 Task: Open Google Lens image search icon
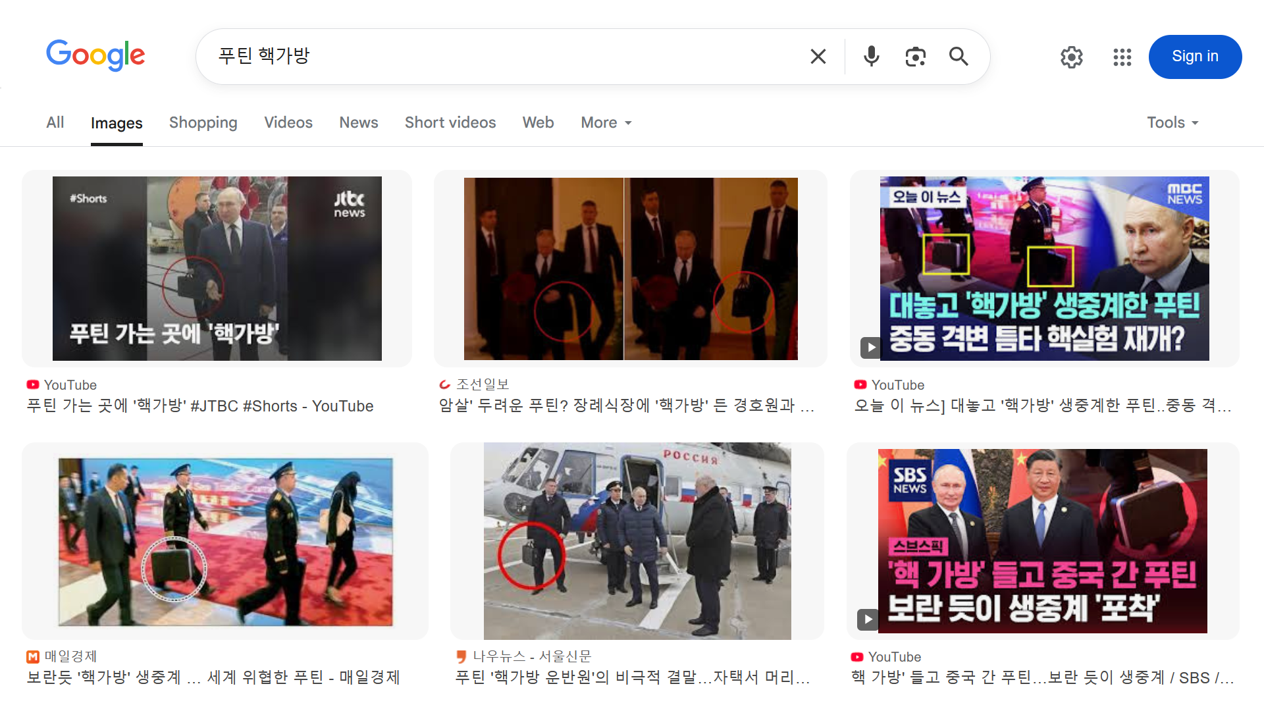[x=915, y=57]
